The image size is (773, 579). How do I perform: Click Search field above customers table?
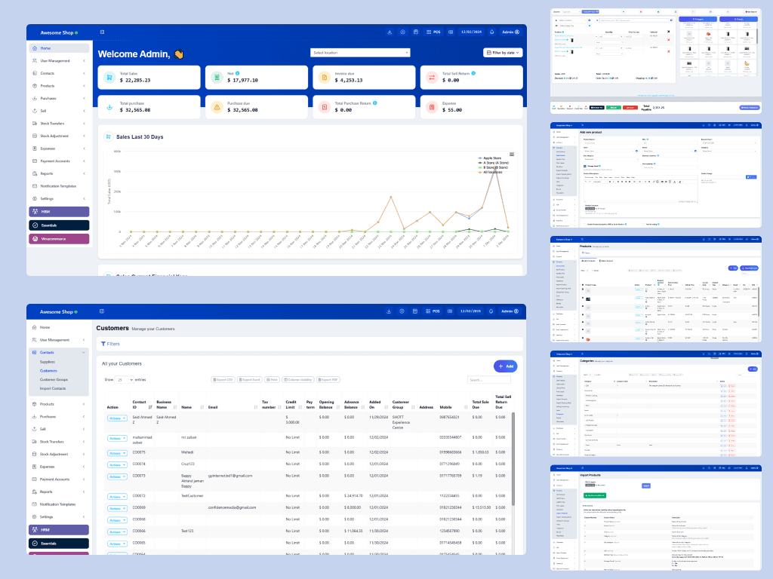(x=489, y=380)
